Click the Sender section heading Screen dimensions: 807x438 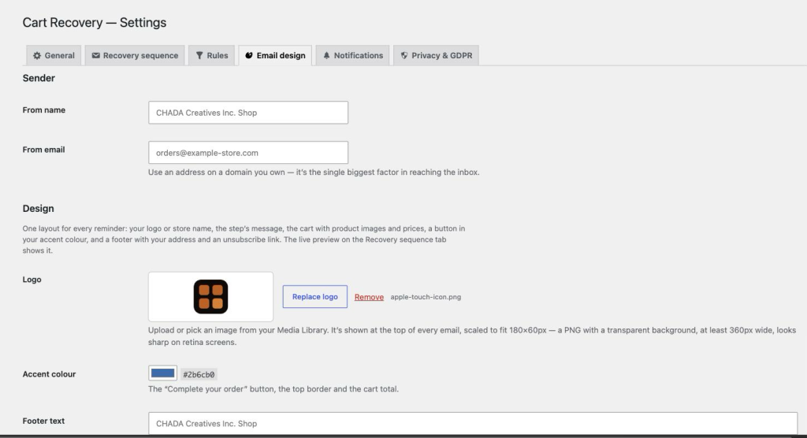tap(39, 78)
